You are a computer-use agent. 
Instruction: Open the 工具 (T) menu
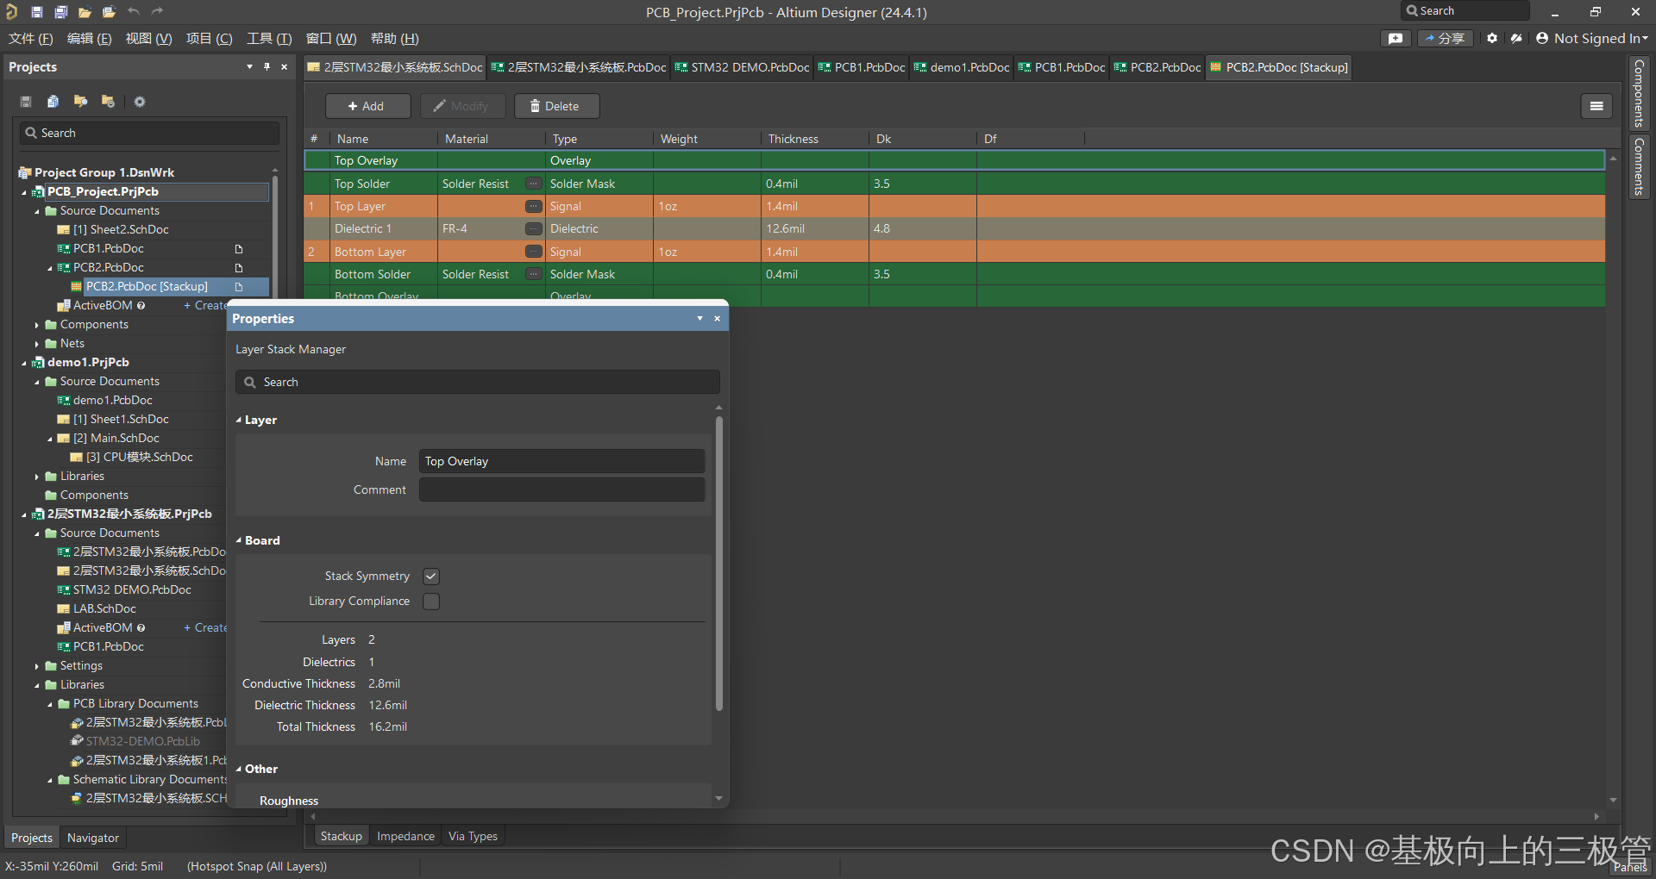click(x=269, y=38)
